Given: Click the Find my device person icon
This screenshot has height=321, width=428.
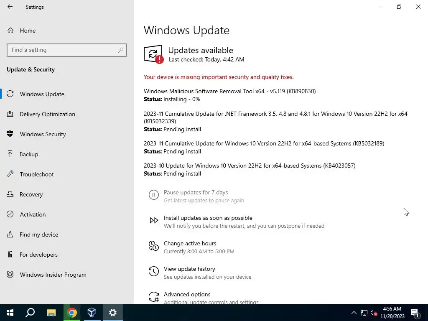Looking at the screenshot, I should [x=10, y=234].
